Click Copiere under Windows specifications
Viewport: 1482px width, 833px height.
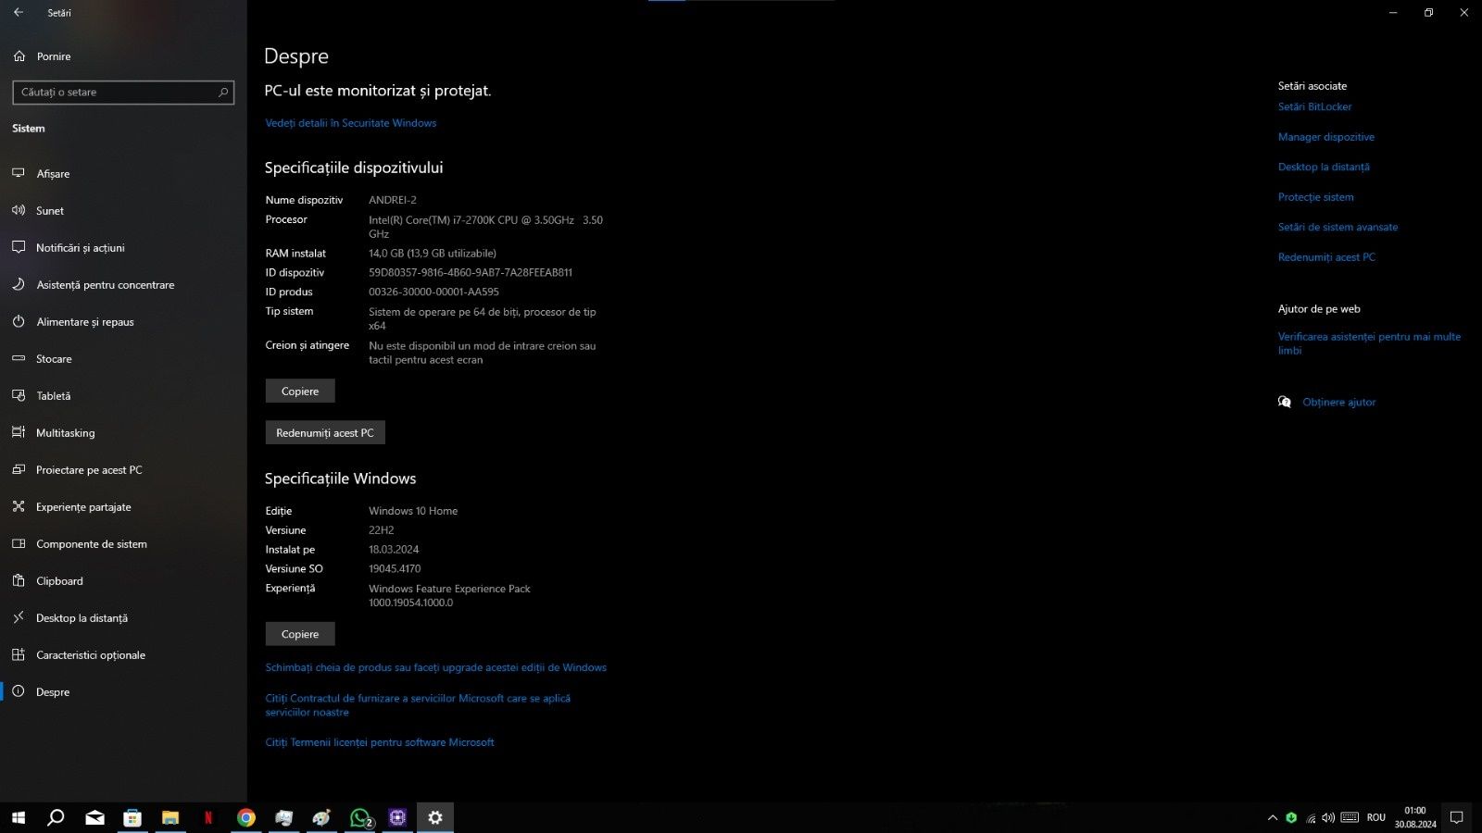[x=300, y=634]
